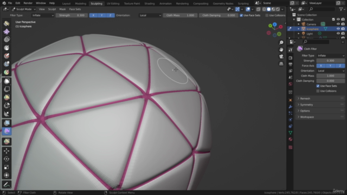Toggle X-ray view icon in header

[258, 9]
